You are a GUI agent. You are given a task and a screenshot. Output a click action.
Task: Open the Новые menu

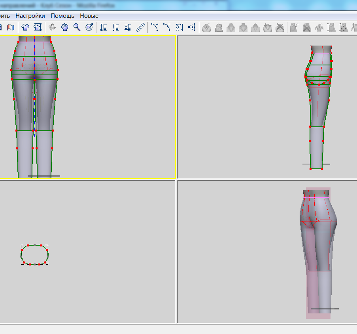[x=89, y=16]
